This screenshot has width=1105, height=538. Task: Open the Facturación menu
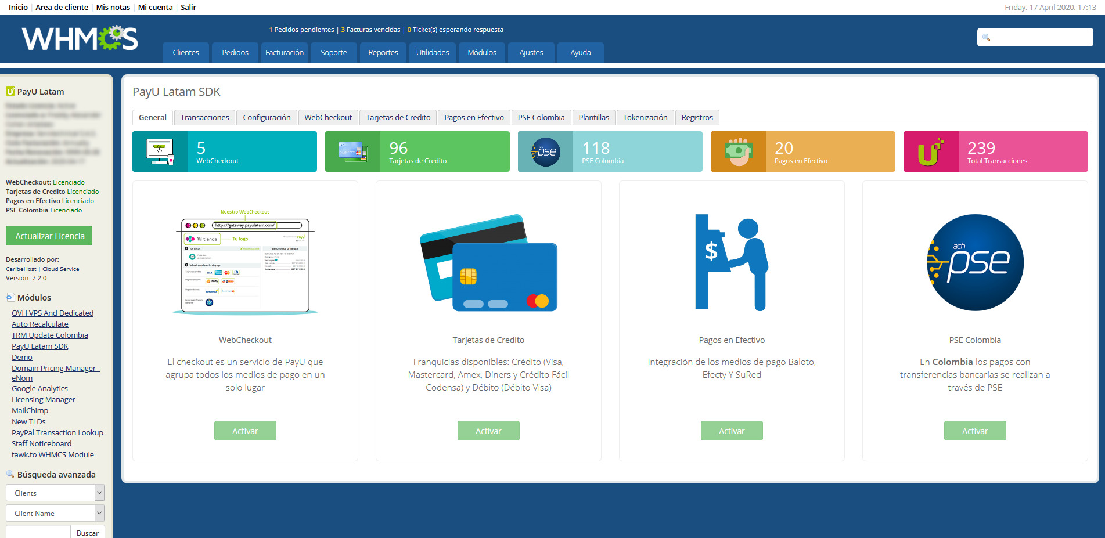285,52
